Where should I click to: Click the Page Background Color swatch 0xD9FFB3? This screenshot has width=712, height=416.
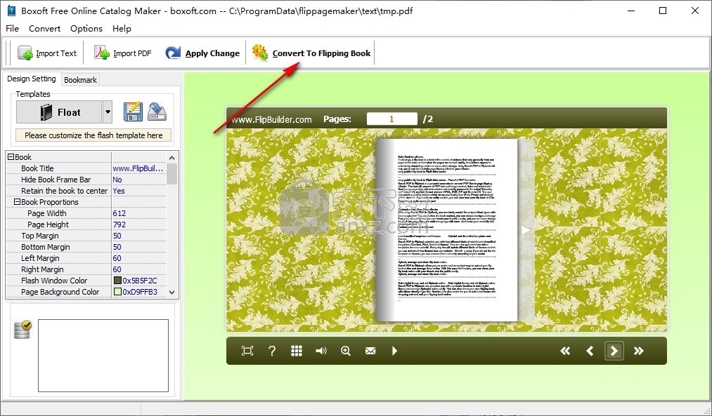(x=117, y=292)
